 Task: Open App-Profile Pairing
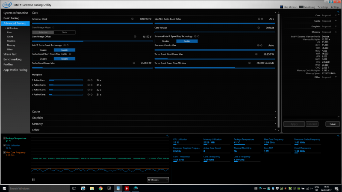pyautogui.click(x=15, y=70)
